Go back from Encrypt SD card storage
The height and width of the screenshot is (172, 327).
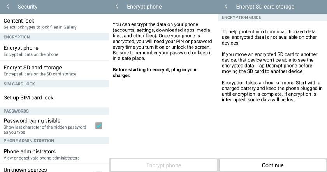point(226,7)
